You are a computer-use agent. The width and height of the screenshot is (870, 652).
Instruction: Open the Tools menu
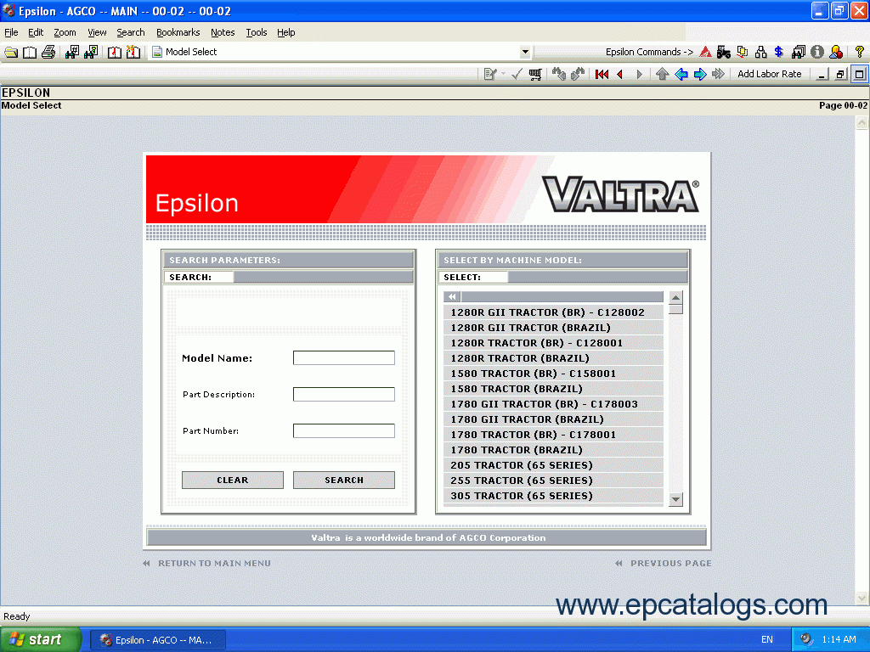click(257, 32)
